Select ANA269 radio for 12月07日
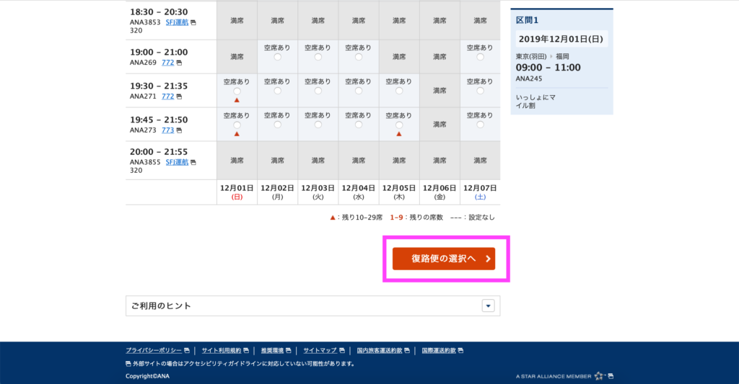The image size is (739, 384). pyautogui.click(x=480, y=57)
